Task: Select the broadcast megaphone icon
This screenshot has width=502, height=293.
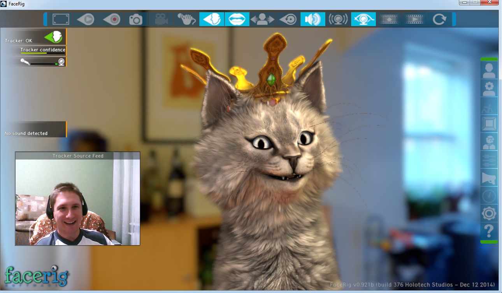Action: coord(490,178)
